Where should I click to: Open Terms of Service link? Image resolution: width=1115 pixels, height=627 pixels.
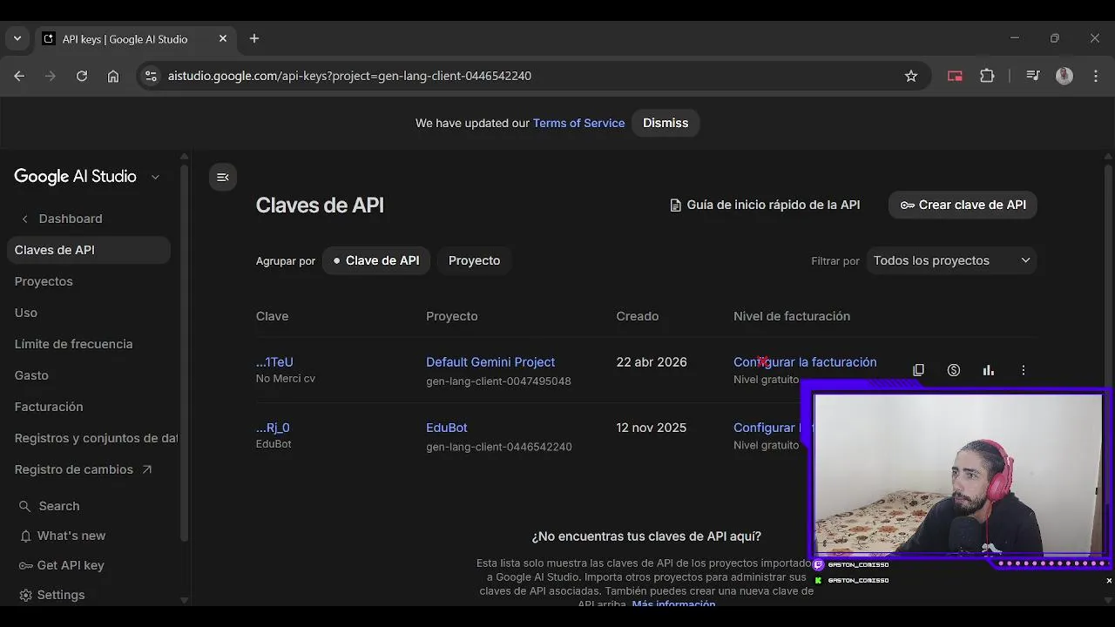tap(578, 123)
